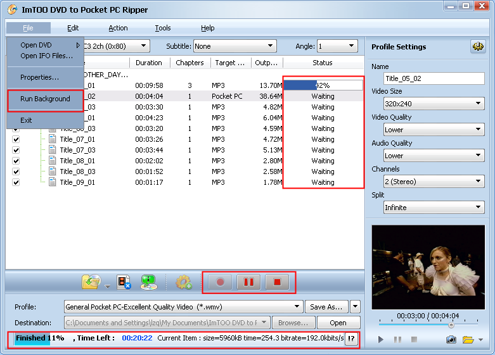Expand the Channels 2 (Stereo) dropdown
The width and height of the screenshot is (495, 355).
[434, 181]
